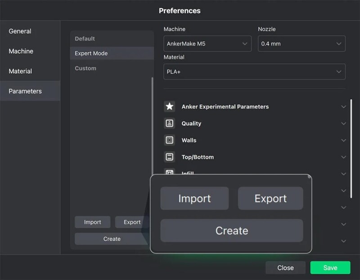Click the Top/Bottom section label
This screenshot has height=280, width=360.
coord(198,157)
